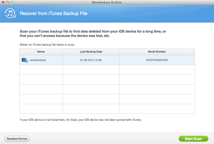Click the backup date 01-28-2013 15:39
Viewport: 214px width, 144px height.
coord(91,60)
